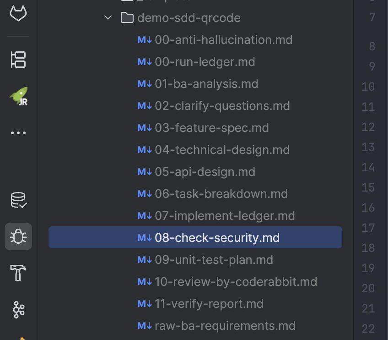388x340 pixels.
Task: Open 00-anti-hallucination.md file
Action: [x=223, y=40]
